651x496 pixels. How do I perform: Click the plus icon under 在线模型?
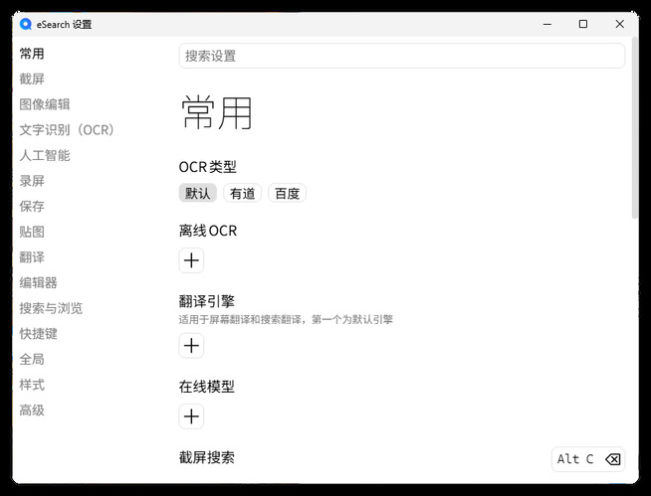191,416
